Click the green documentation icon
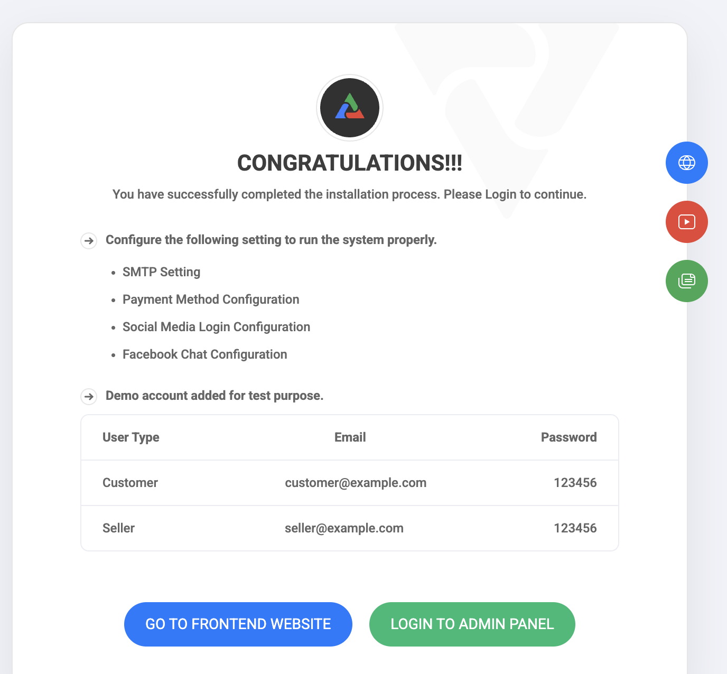This screenshot has width=727, height=674. pyautogui.click(x=686, y=281)
